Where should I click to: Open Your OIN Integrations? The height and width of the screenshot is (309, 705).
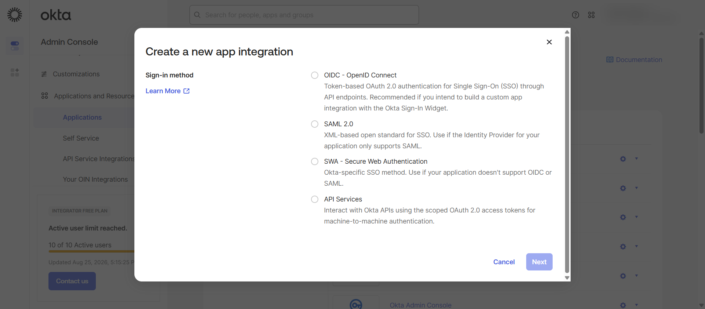95,179
